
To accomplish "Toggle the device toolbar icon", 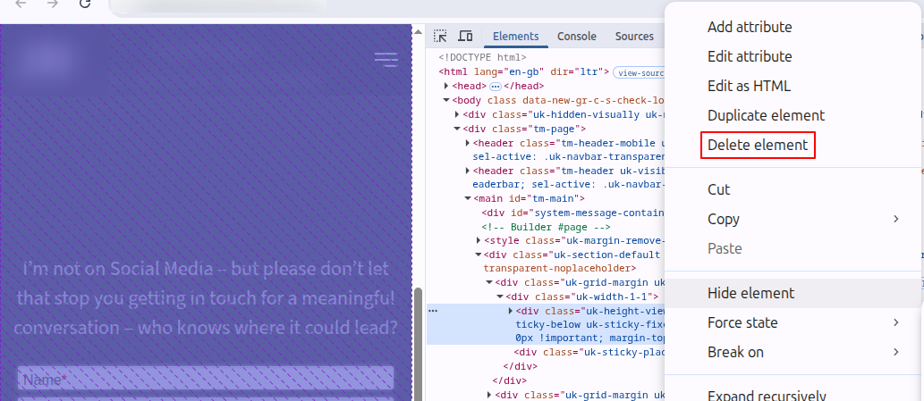I will coord(465,36).
